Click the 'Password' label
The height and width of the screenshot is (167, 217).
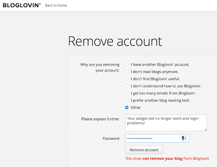point(111,138)
